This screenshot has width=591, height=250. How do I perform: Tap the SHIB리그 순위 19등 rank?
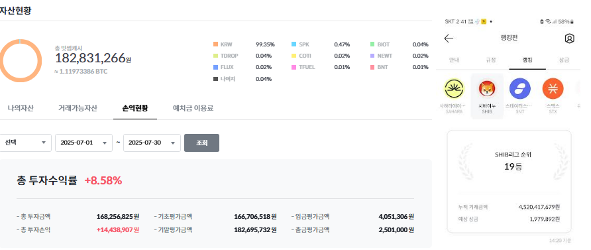[x=513, y=166]
